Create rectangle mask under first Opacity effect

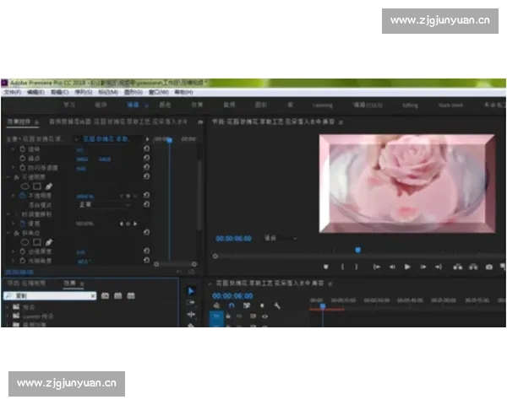[x=37, y=186]
